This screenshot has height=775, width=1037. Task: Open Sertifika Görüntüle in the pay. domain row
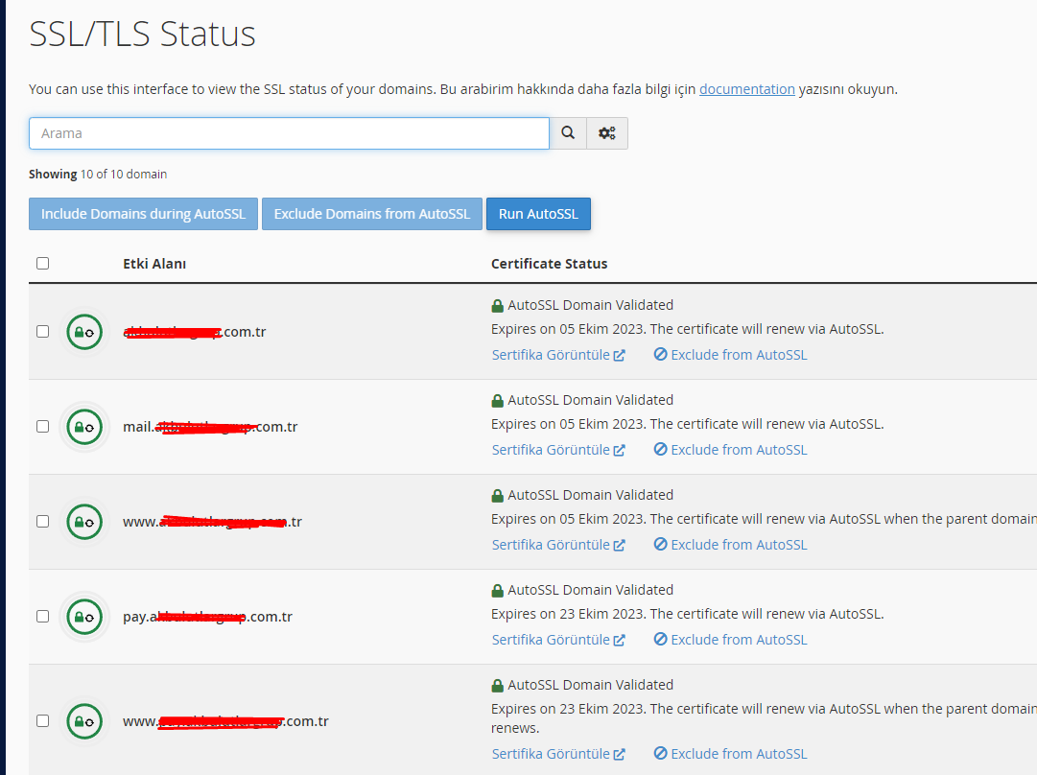558,640
